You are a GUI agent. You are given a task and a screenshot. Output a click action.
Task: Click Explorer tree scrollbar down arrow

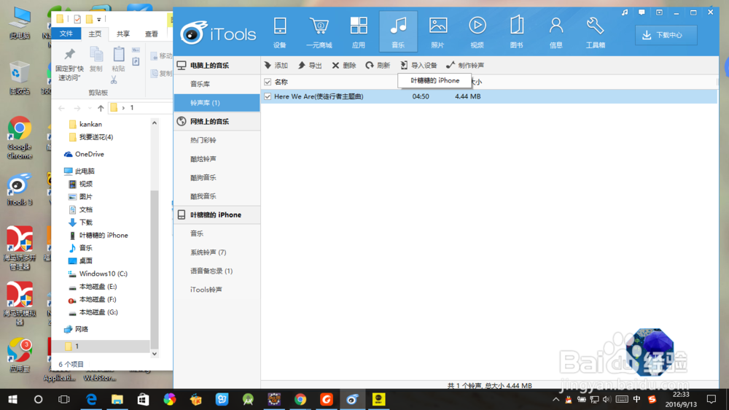pos(155,354)
